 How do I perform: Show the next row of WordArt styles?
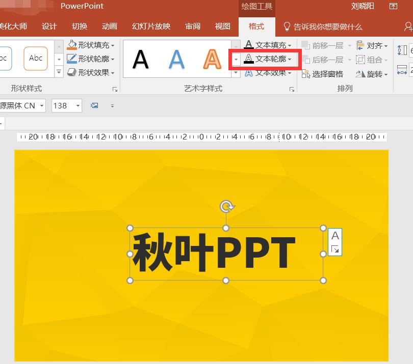click(x=236, y=59)
